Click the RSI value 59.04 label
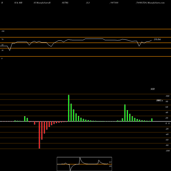171x171 pixels. [x=157, y=39]
